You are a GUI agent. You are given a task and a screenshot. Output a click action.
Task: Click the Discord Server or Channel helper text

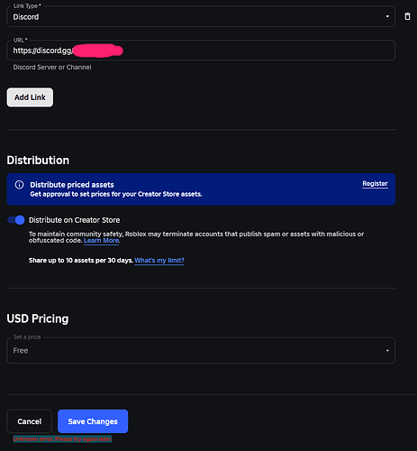point(52,67)
